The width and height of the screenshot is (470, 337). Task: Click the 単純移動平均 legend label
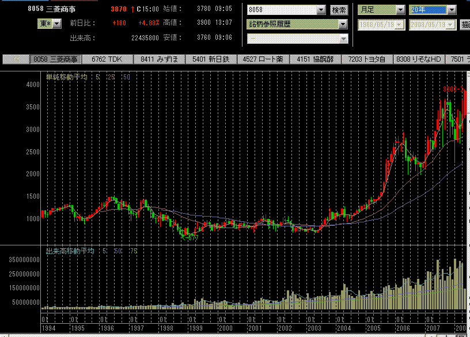(x=67, y=77)
